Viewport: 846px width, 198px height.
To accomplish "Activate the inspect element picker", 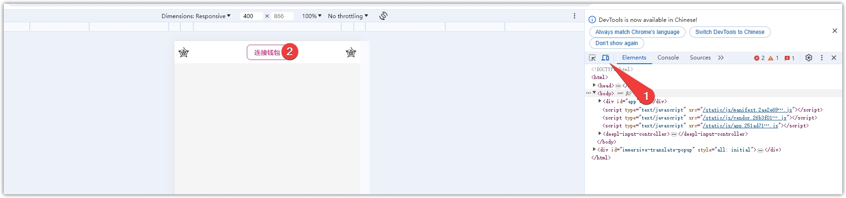I will pyautogui.click(x=592, y=58).
